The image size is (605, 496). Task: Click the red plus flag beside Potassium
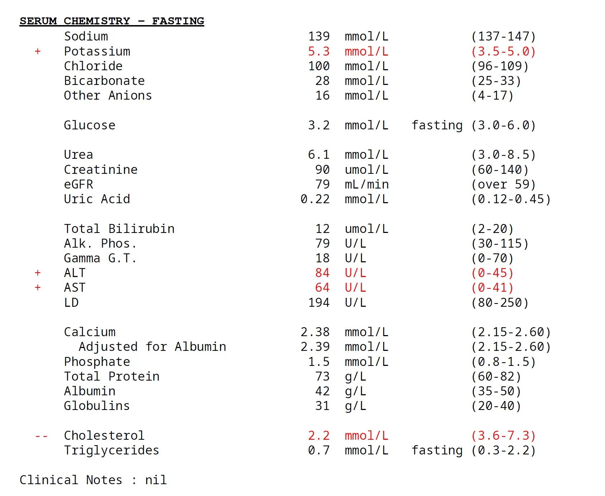[x=38, y=52]
